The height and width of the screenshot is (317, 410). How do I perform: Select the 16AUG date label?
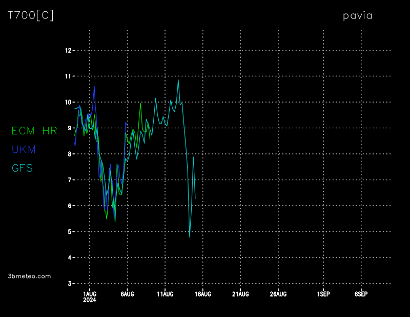[x=203, y=294]
